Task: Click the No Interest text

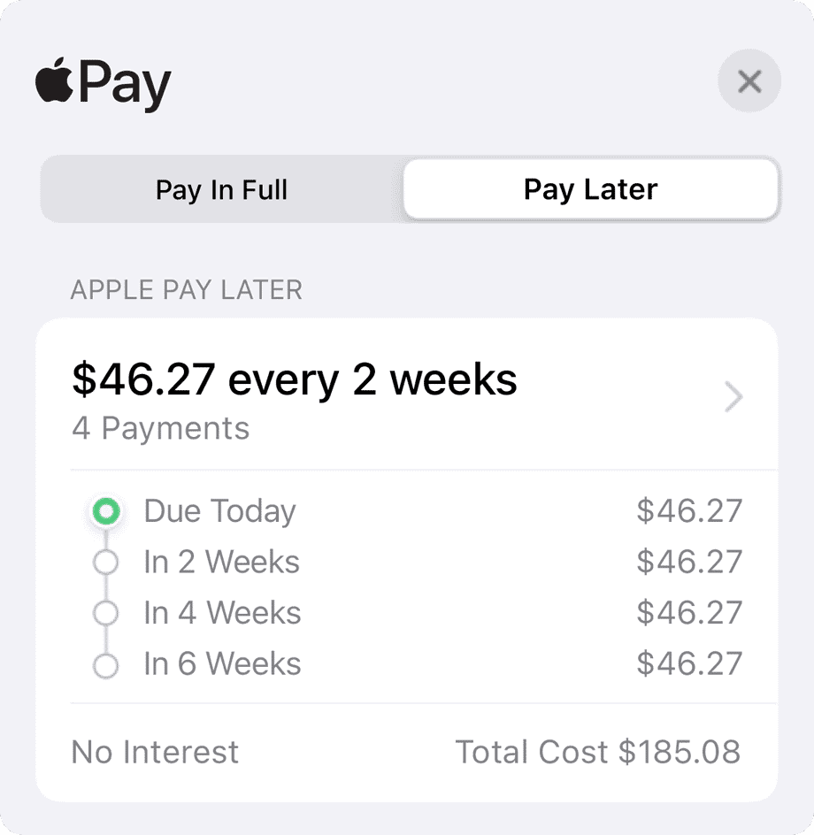Action: [x=155, y=752]
